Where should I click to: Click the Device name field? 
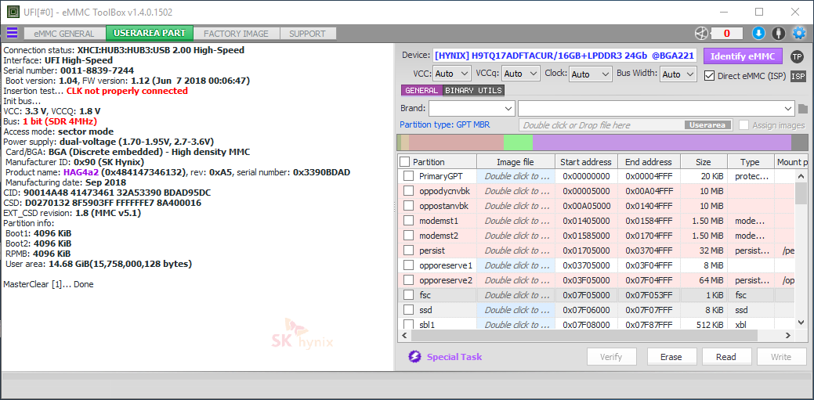pos(565,56)
